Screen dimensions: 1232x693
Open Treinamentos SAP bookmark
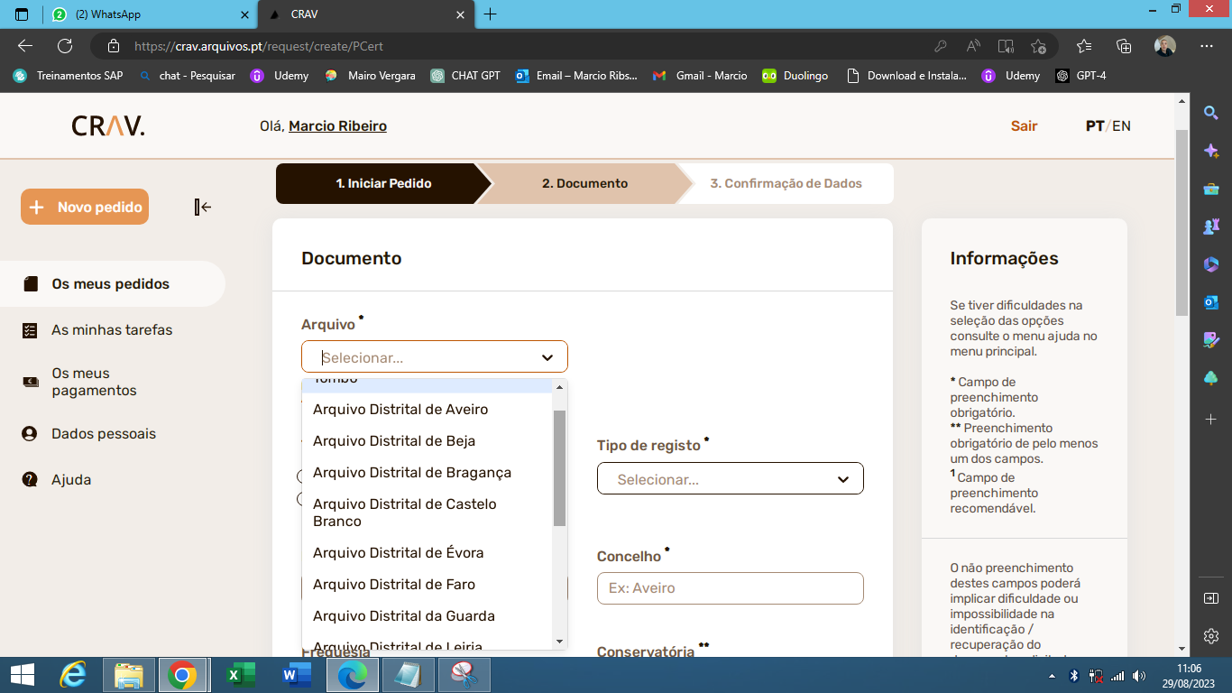pos(68,76)
